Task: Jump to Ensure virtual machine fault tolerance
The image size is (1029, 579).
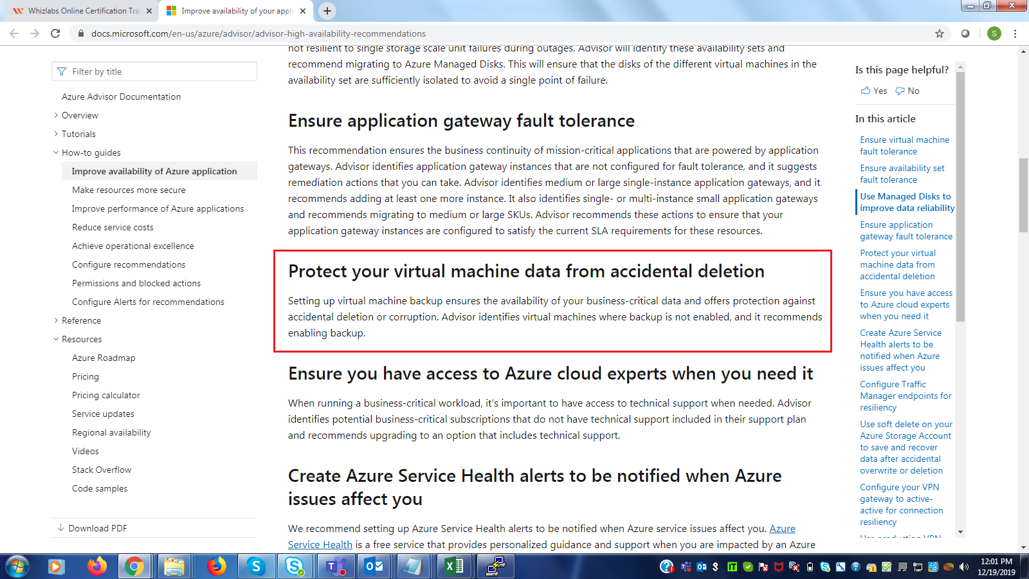Action: (904, 145)
